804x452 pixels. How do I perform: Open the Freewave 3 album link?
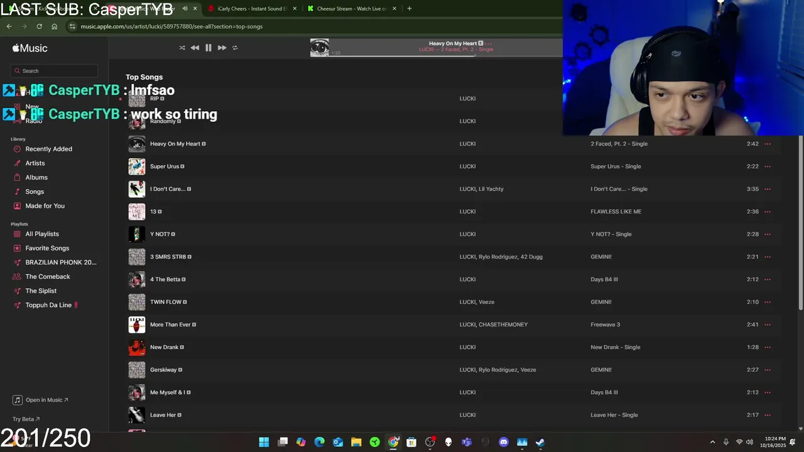pos(605,325)
